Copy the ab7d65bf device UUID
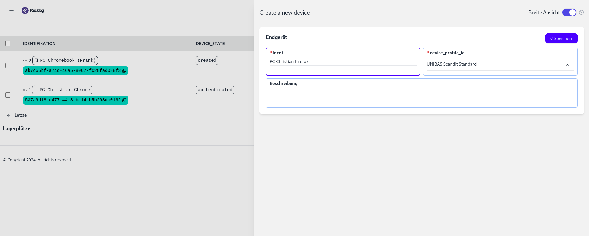The height and width of the screenshot is (236, 589). pyautogui.click(x=124, y=71)
